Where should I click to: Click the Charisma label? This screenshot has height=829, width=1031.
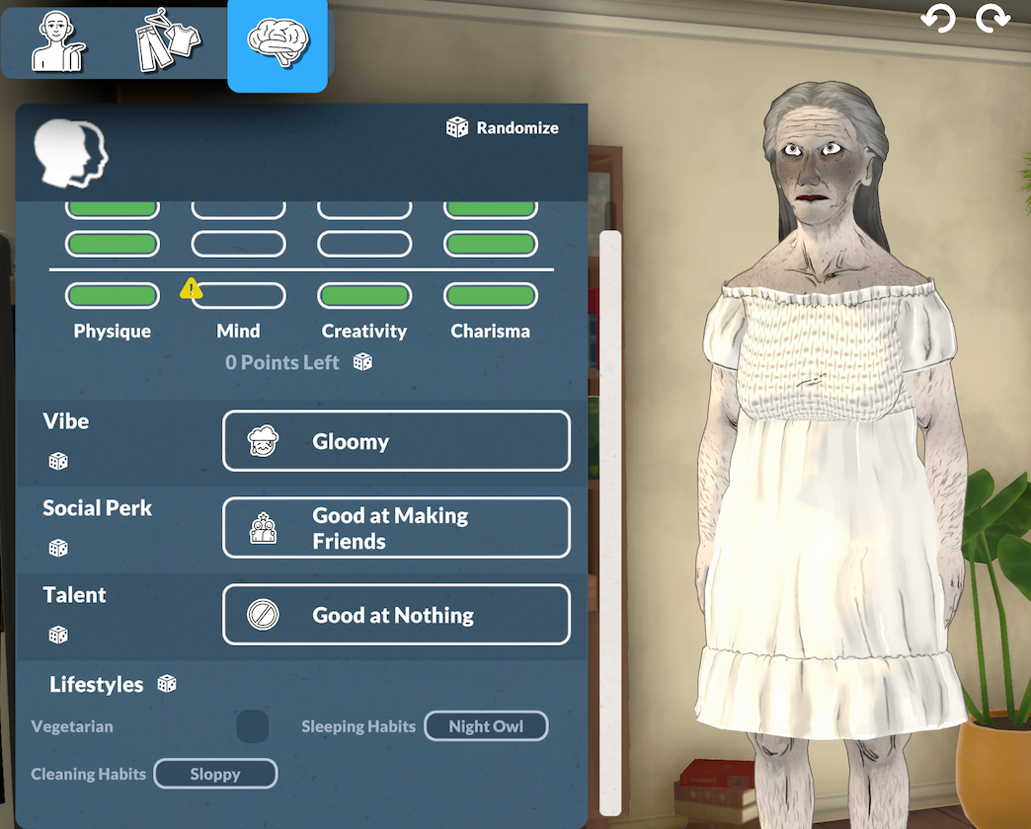[x=491, y=331]
